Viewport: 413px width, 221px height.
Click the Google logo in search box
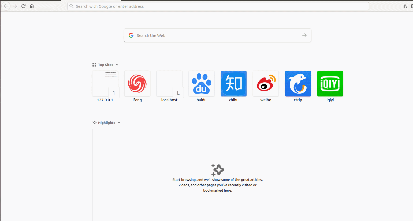click(131, 35)
